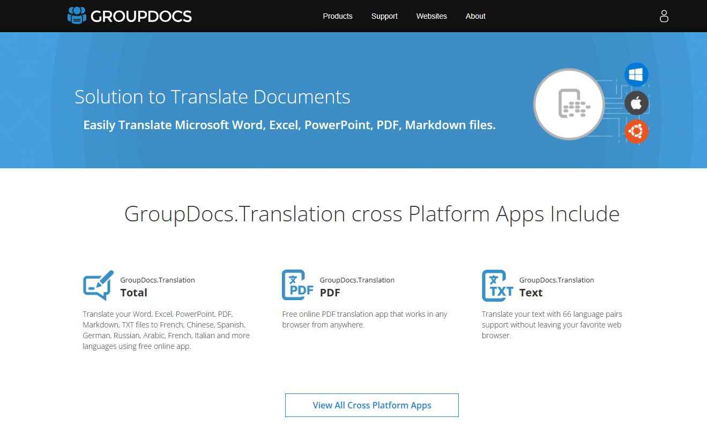Click 'Translate your text with 66 language pairs' description

[x=552, y=325]
